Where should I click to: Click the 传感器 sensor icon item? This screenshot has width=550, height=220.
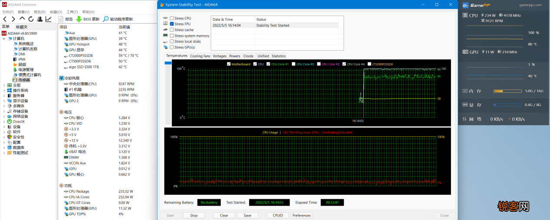coord(15,80)
